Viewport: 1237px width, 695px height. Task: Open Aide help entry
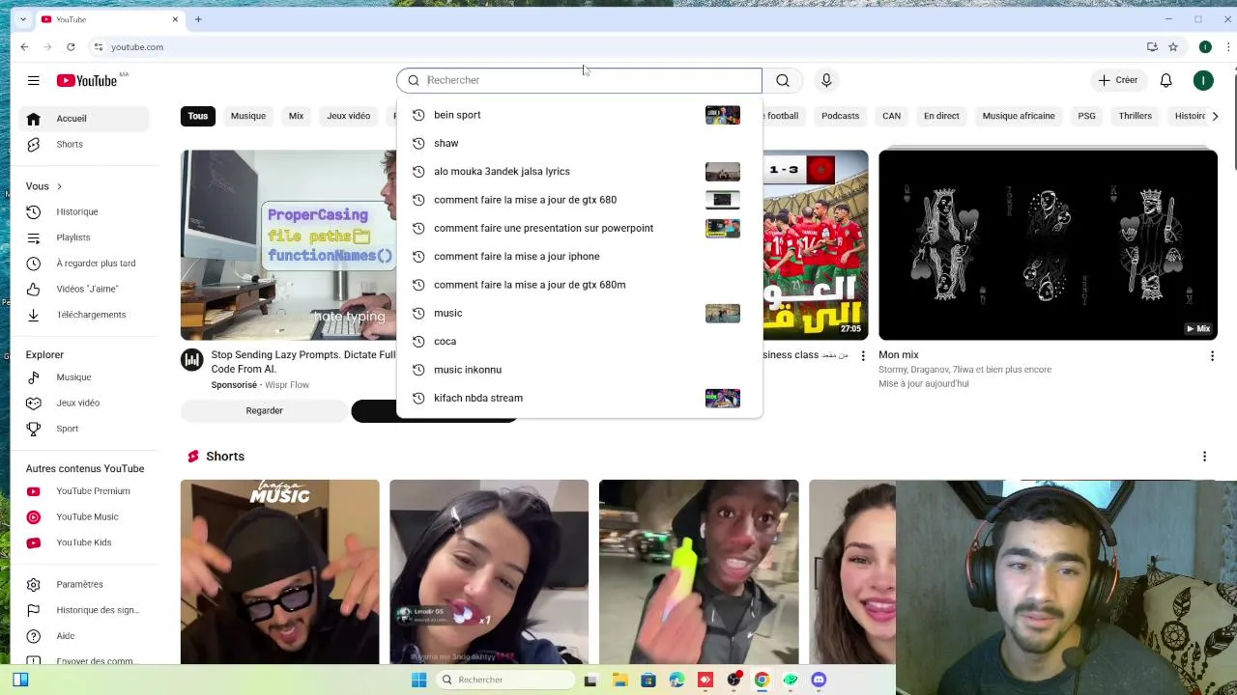click(x=83, y=636)
